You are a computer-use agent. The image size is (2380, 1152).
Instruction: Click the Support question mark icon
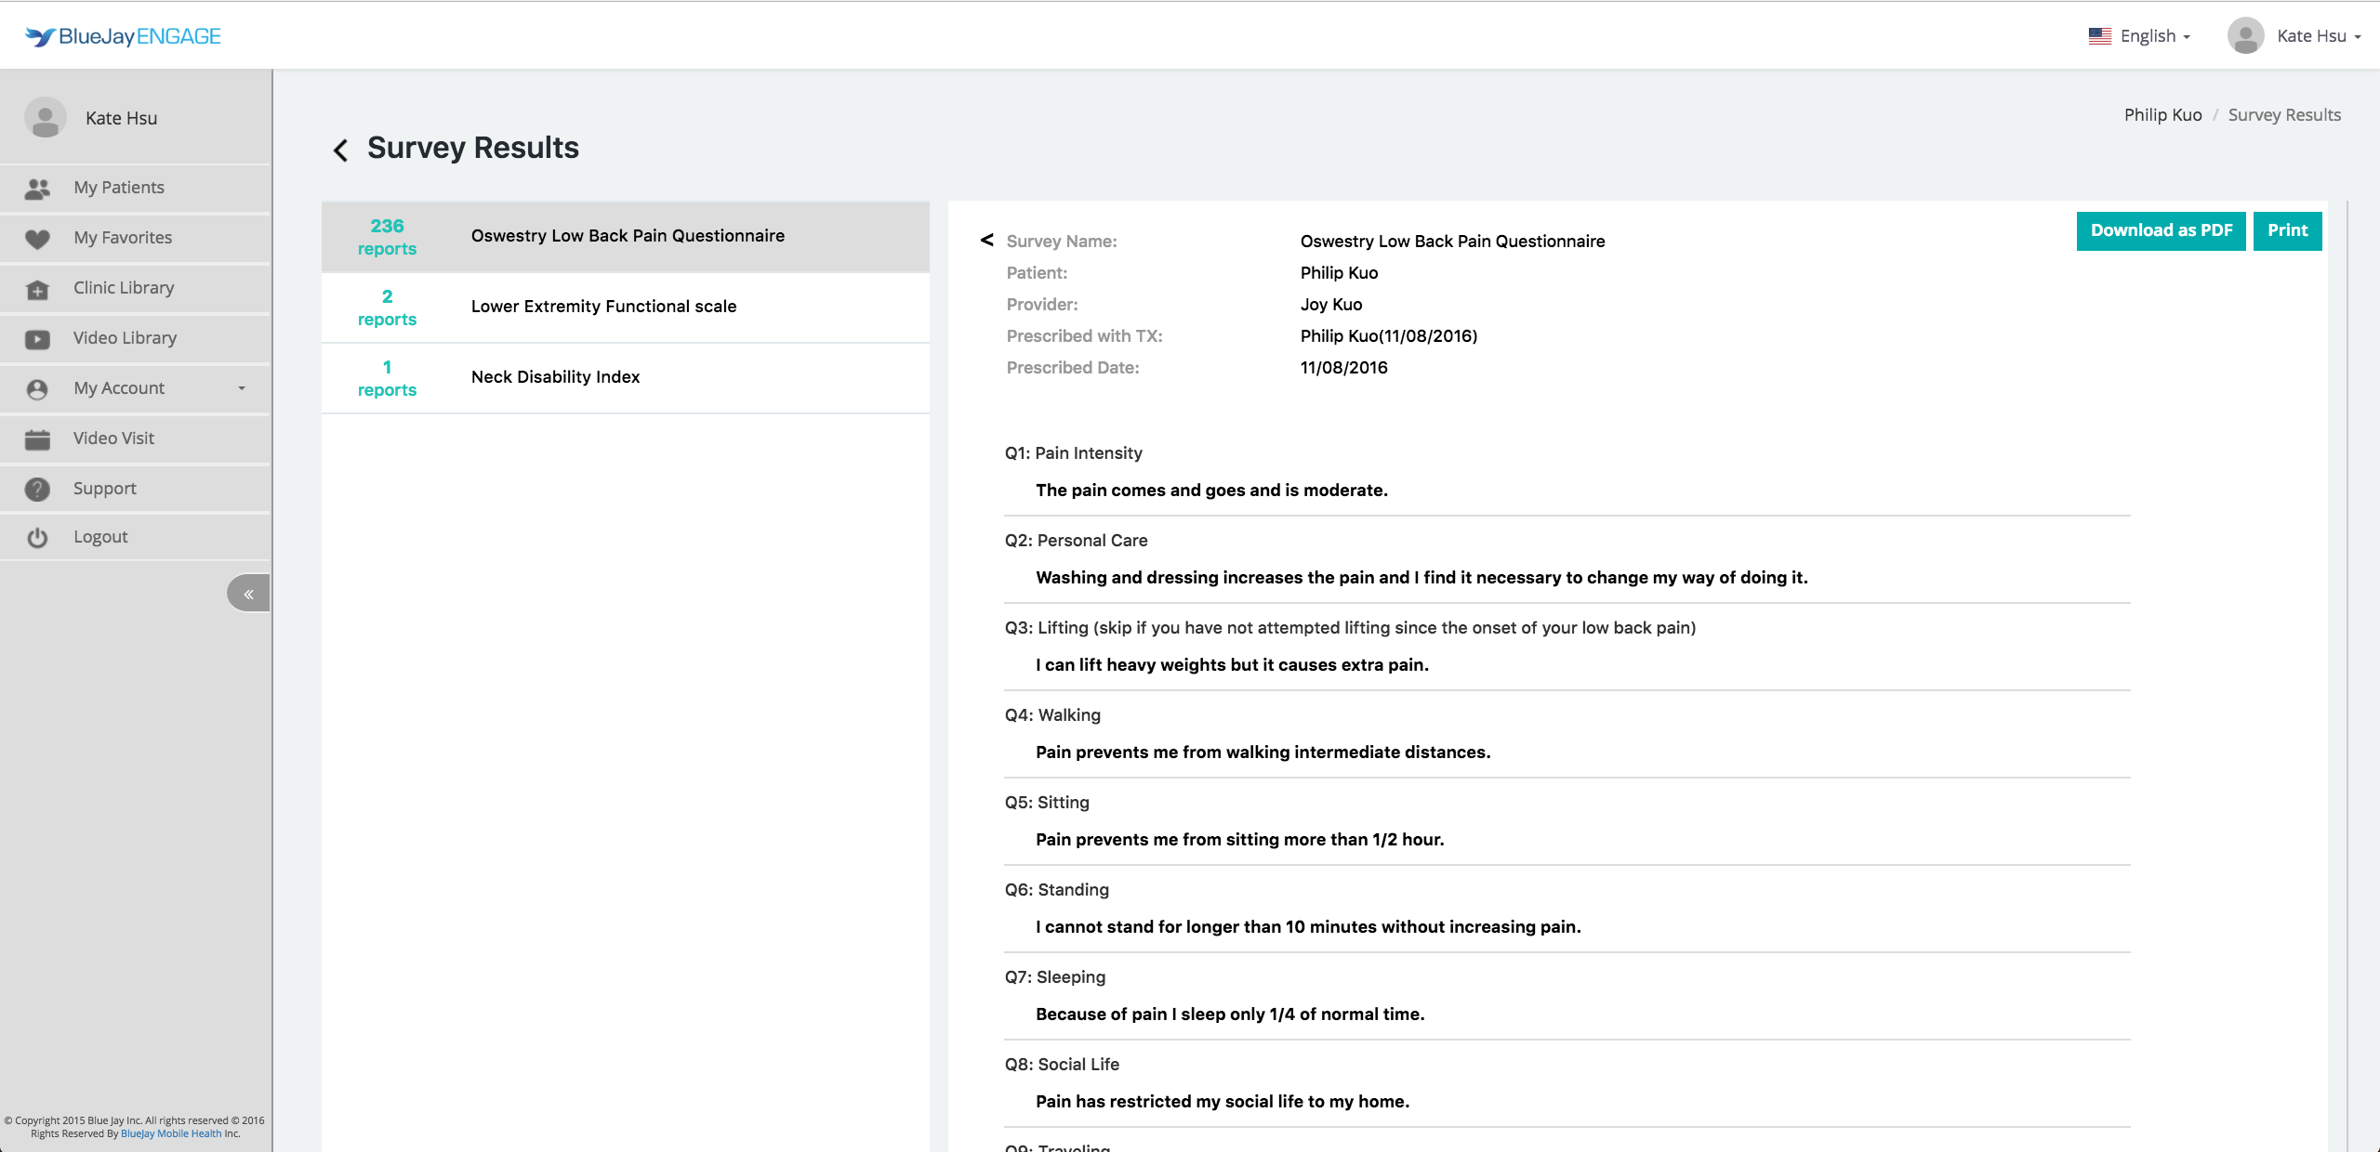tap(37, 490)
